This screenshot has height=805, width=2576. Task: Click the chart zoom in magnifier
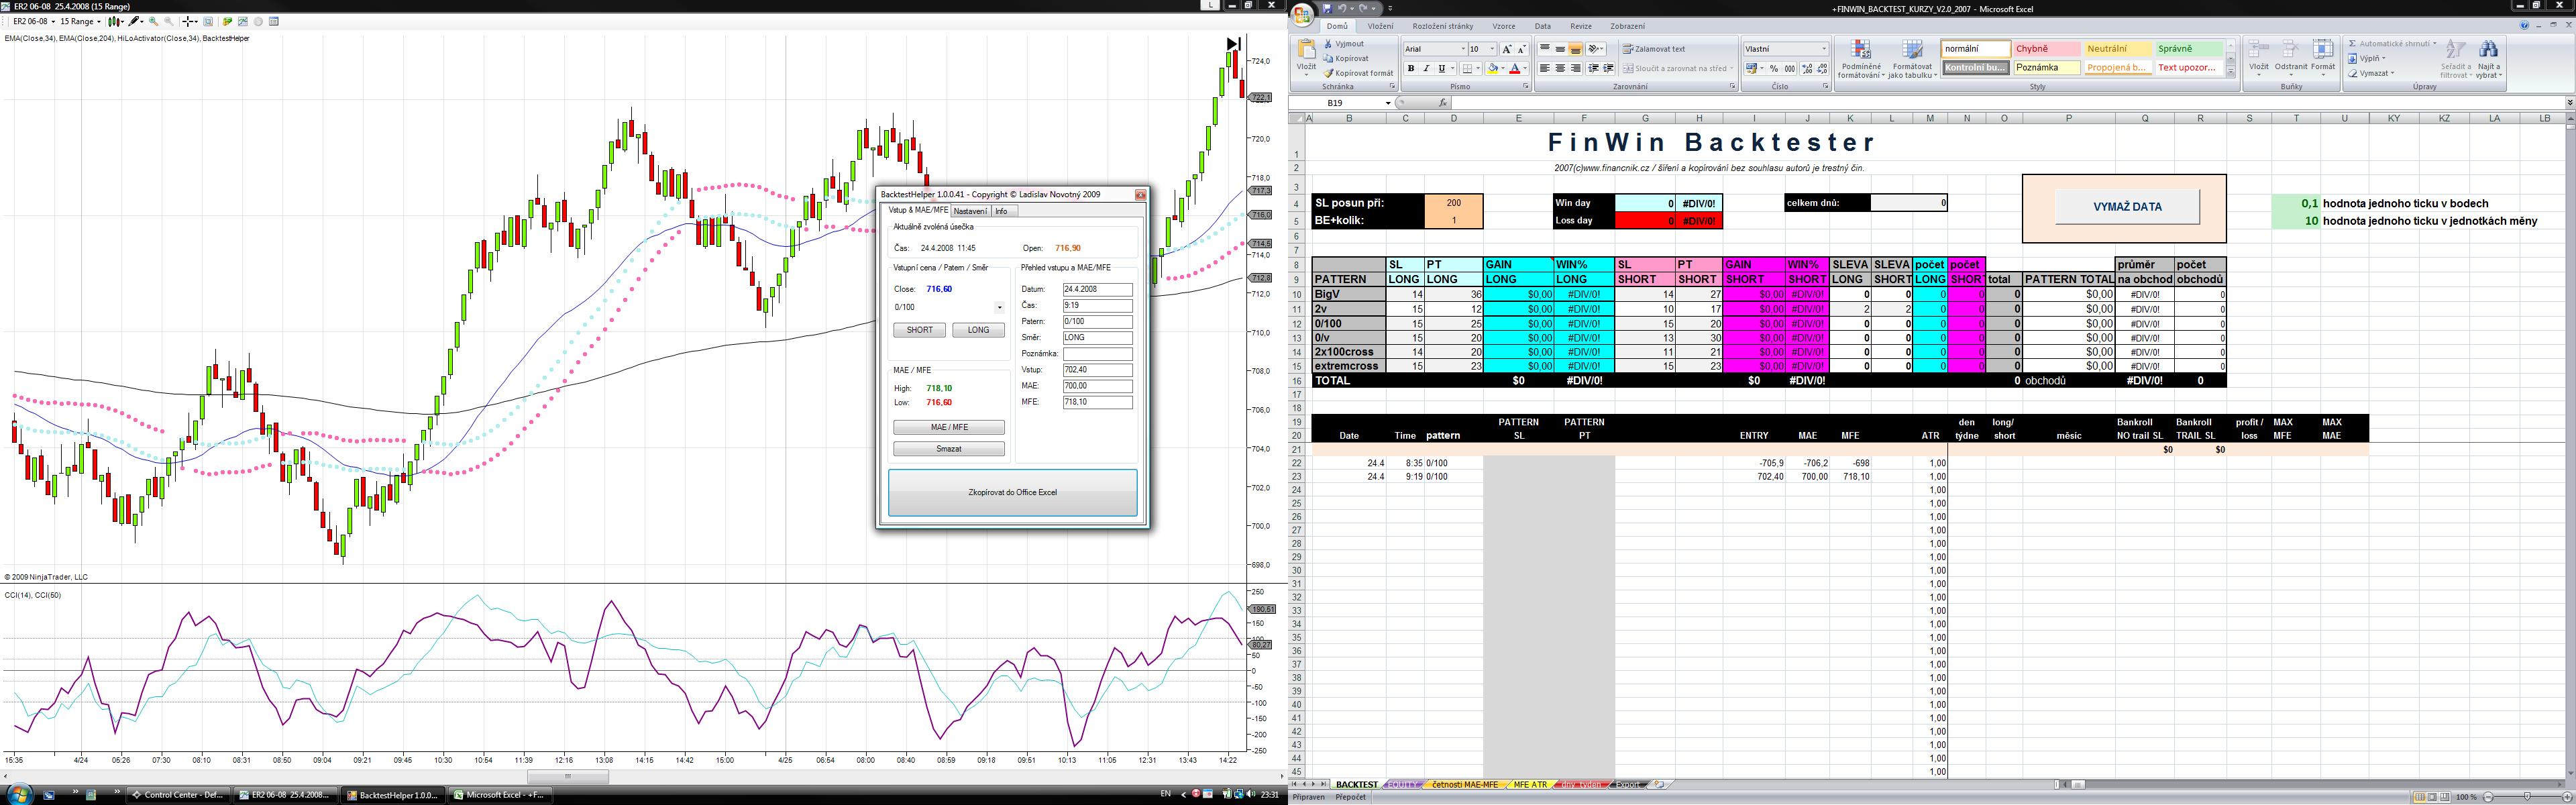point(152,22)
